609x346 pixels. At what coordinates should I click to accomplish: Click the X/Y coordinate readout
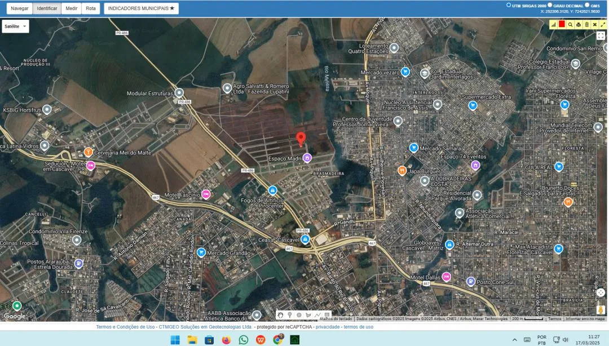pyautogui.click(x=570, y=11)
